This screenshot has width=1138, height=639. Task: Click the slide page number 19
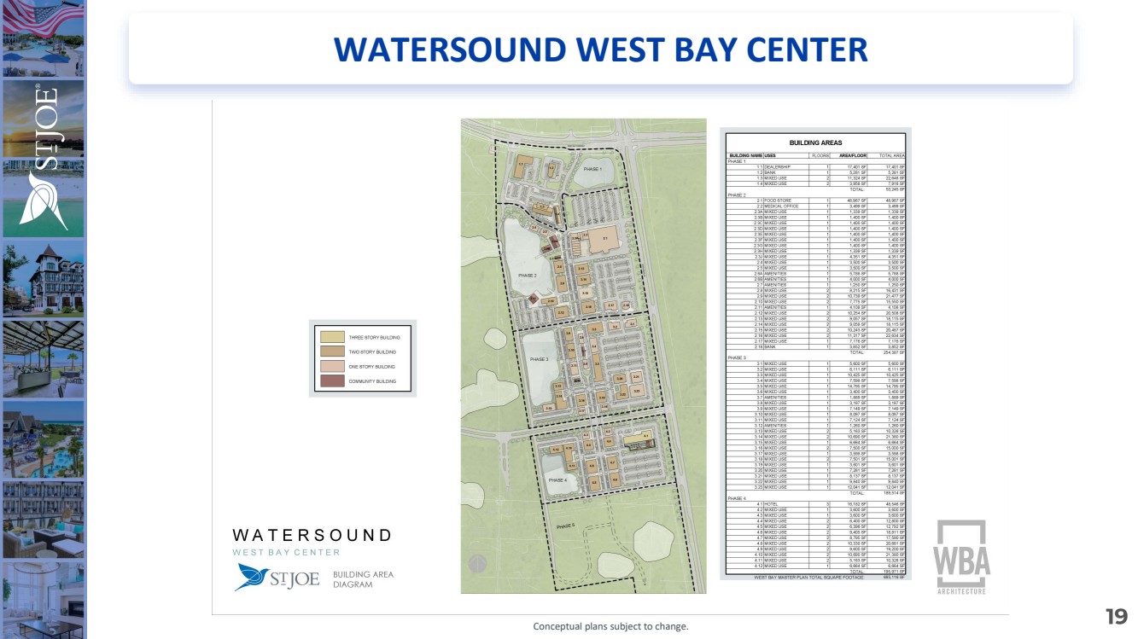pyautogui.click(x=1117, y=617)
